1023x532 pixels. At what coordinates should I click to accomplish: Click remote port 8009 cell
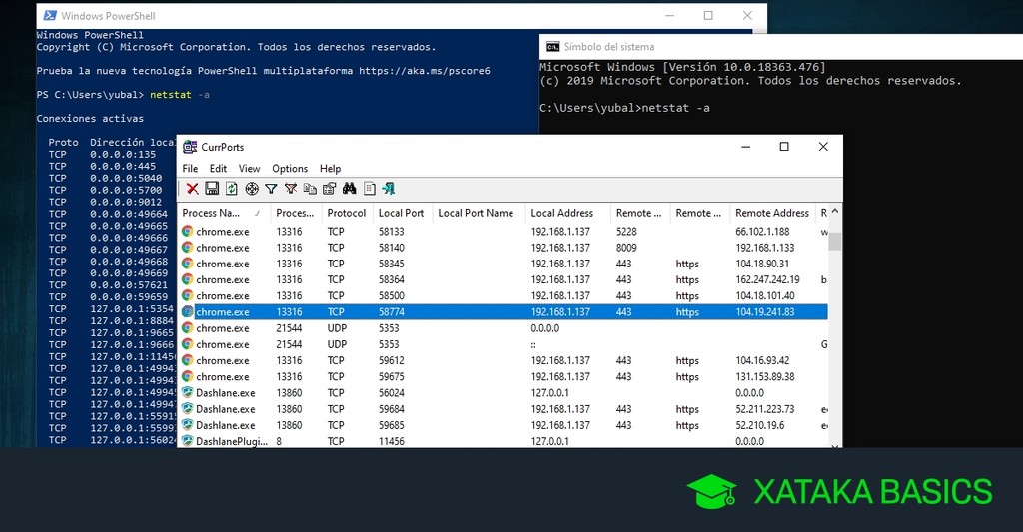tap(626, 248)
